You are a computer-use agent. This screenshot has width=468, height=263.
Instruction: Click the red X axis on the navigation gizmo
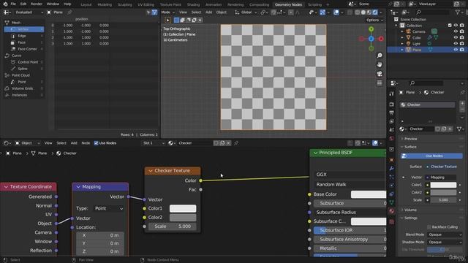(381, 39)
